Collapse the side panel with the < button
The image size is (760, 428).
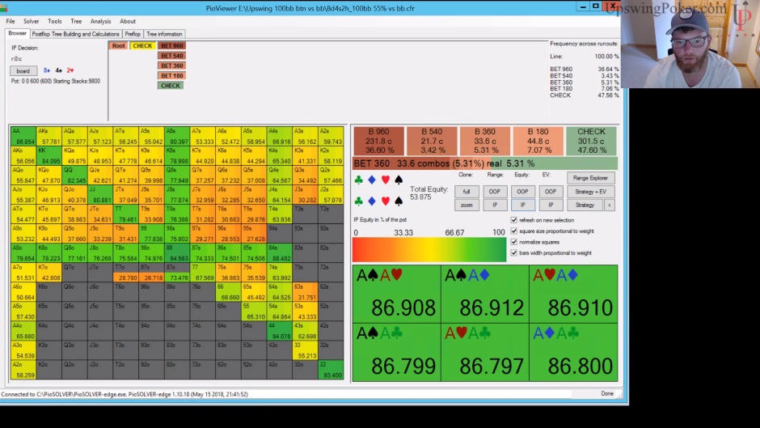click(610, 206)
